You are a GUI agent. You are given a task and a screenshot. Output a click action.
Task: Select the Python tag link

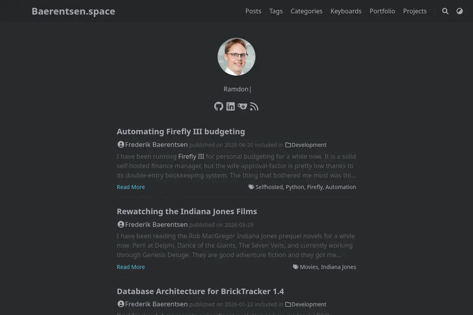(295, 187)
